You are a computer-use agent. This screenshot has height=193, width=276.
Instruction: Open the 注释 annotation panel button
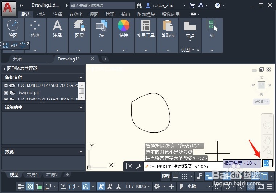[x=57, y=29]
